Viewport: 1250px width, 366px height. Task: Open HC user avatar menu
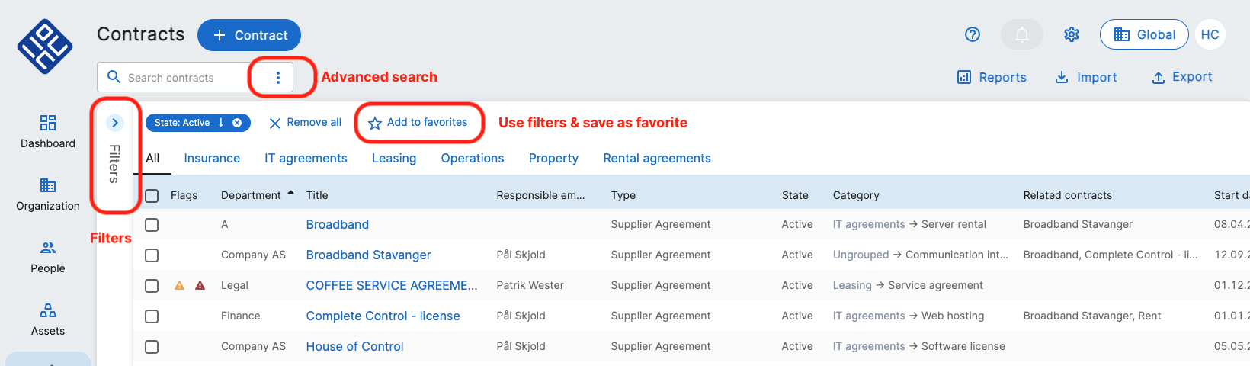pos(1210,34)
